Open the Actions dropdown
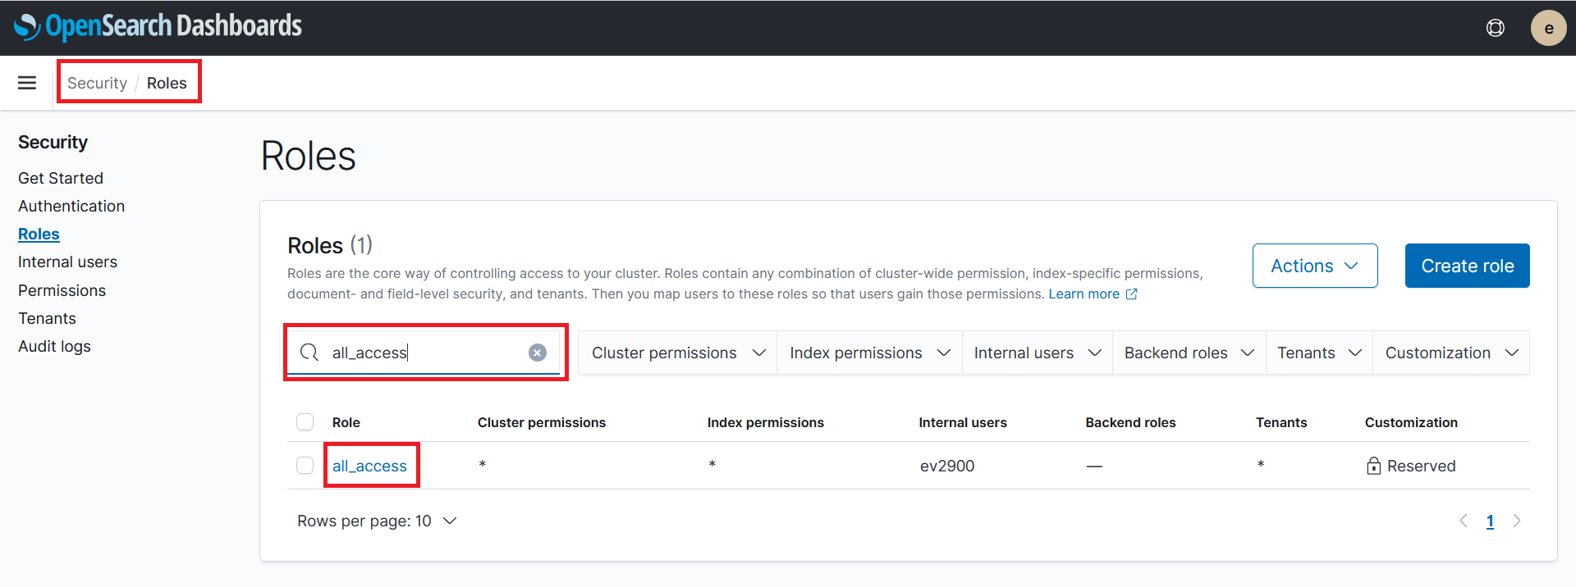1576x587 pixels. click(x=1315, y=266)
